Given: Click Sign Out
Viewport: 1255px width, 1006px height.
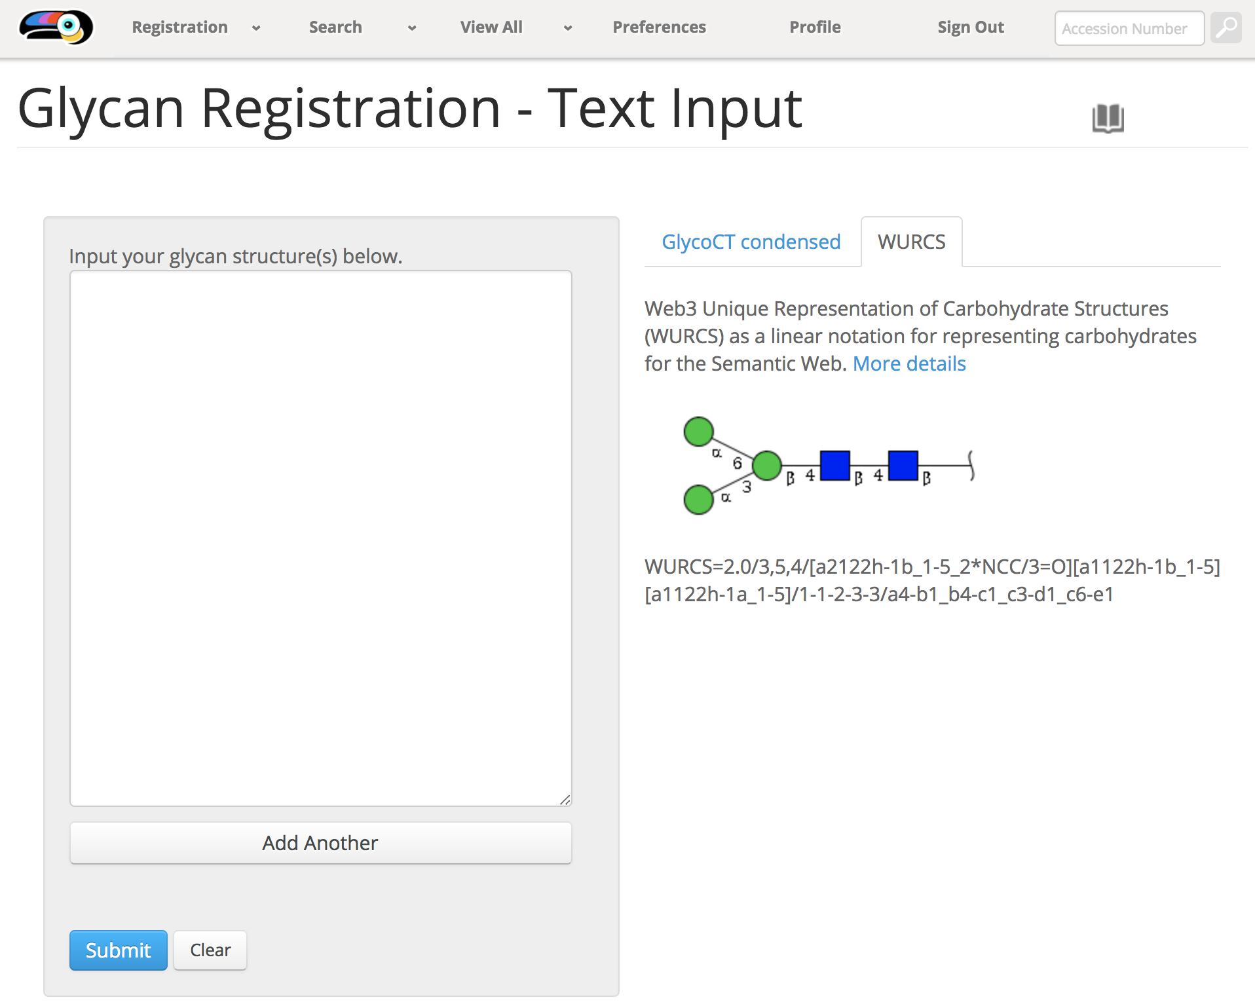Looking at the screenshot, I should 971,28.
